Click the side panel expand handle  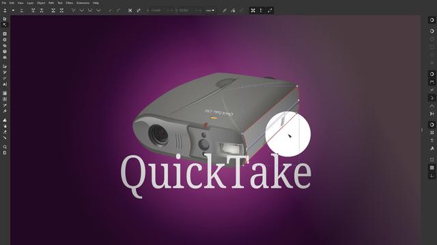(x=422, y=130)
